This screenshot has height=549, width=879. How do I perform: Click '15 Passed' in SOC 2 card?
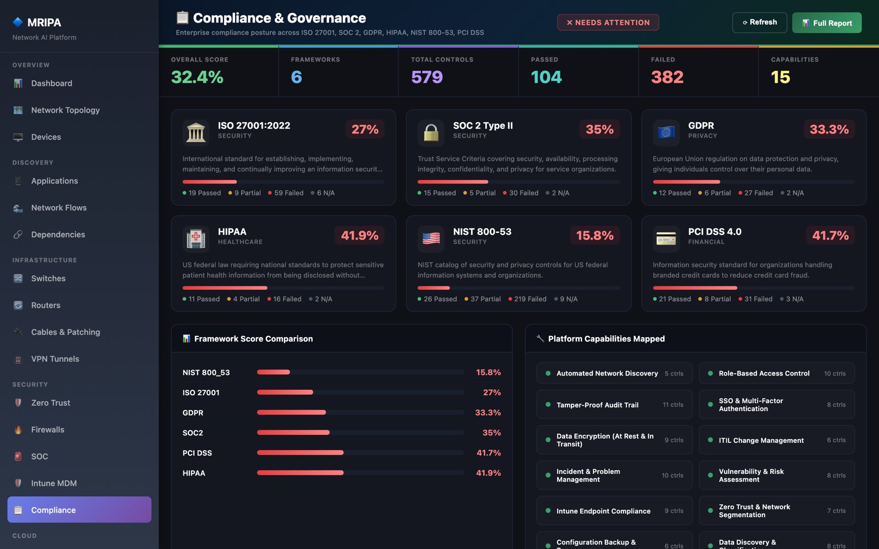click(x=437, y=193)
